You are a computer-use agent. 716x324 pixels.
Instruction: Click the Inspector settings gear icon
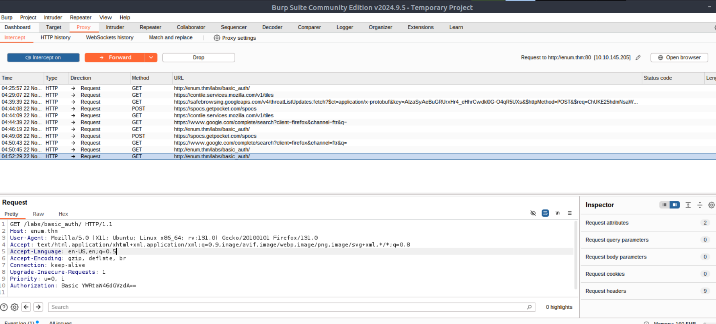click(711, 205)
